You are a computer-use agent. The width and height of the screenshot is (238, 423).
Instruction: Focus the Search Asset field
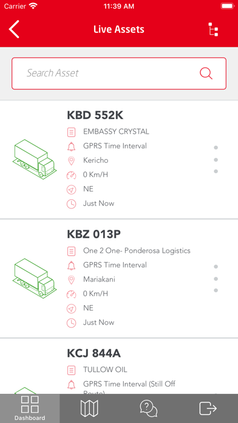point(119,74)
